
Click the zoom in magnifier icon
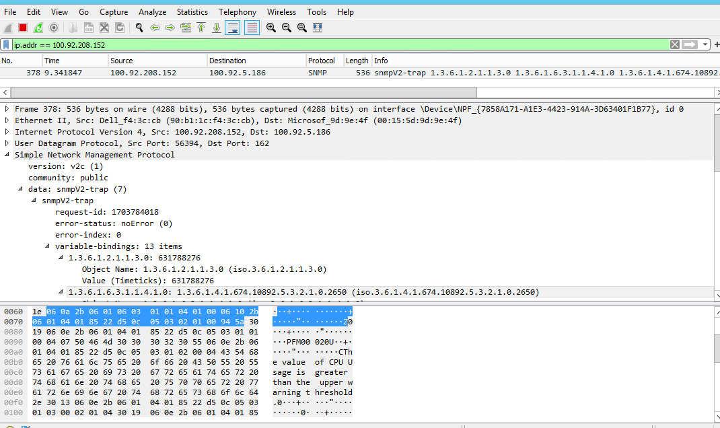tap(269, 27)
